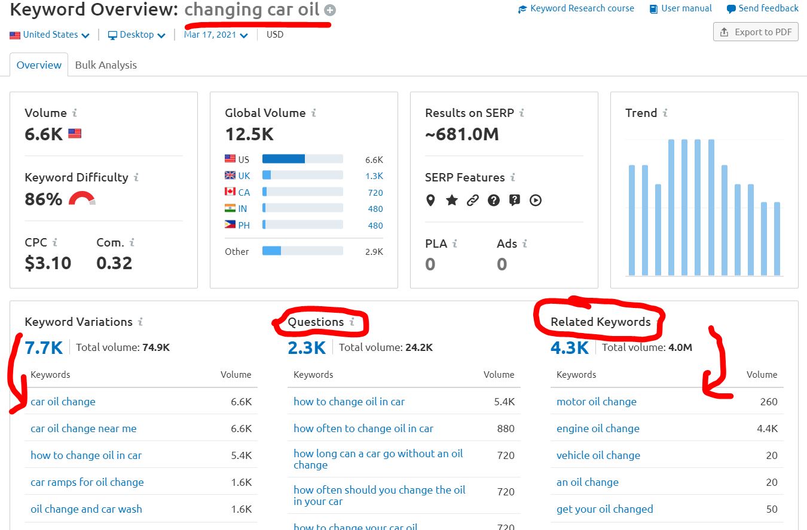
Task: Open the Keyword Research course link
Action: tap(582, 8)
